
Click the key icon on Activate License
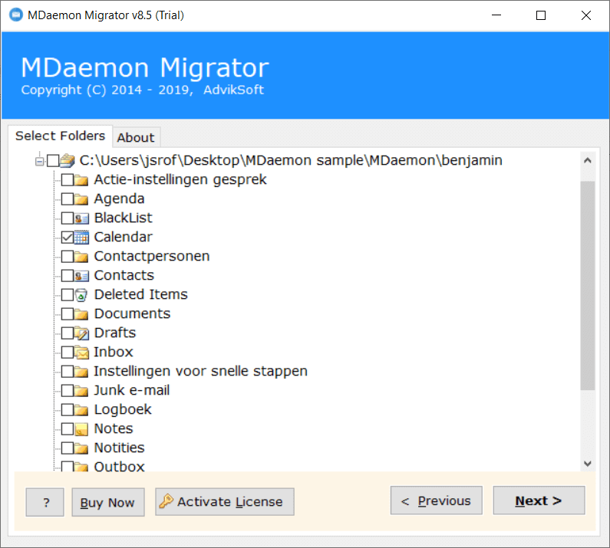click(x=166, y=501)
